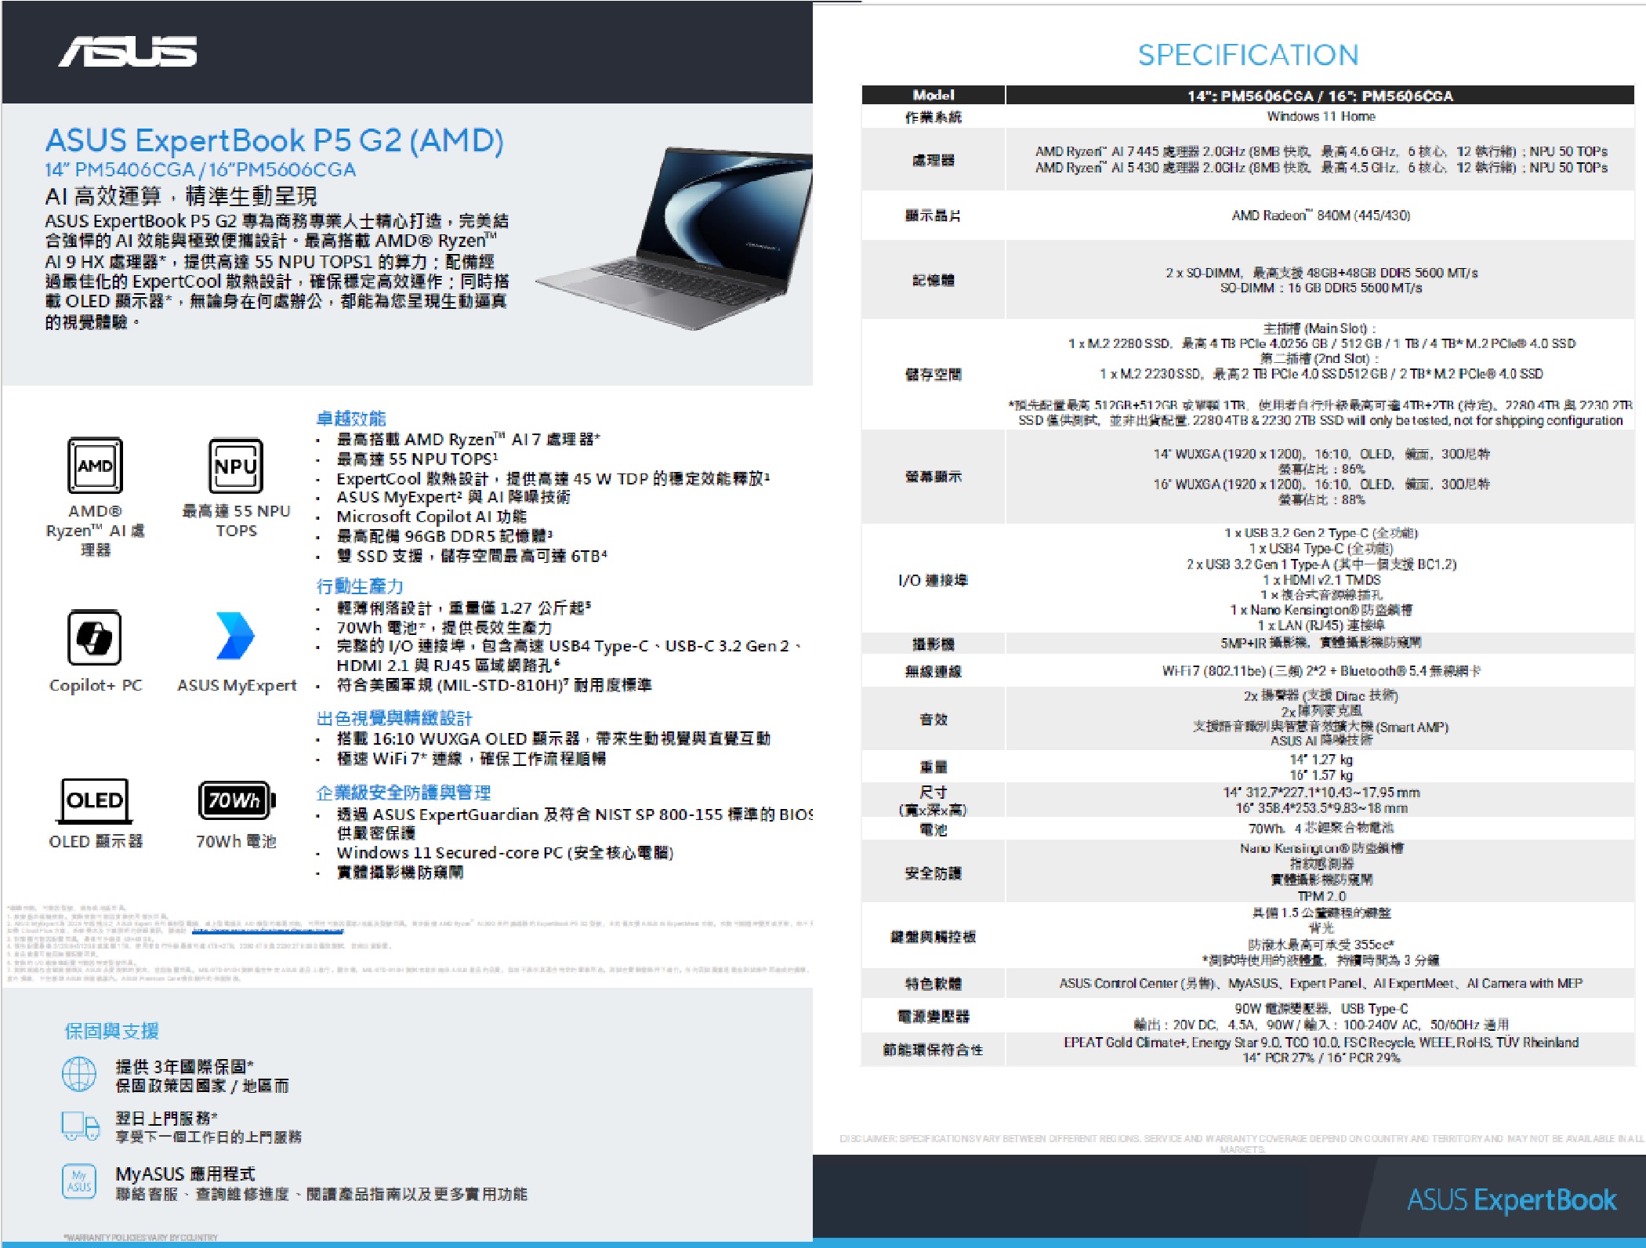This screenshot has width=1646, height=1248.
Task: Click the 'TPM 2.0' security entry
Action: [x=1322, y=896]
